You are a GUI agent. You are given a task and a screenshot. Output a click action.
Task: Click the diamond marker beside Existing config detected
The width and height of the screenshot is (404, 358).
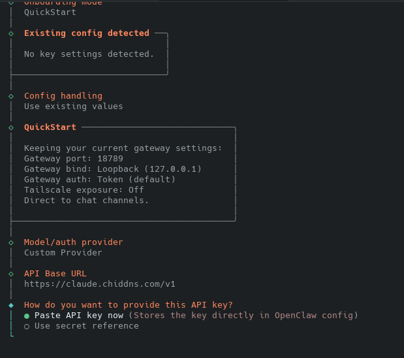coord(11,33)
